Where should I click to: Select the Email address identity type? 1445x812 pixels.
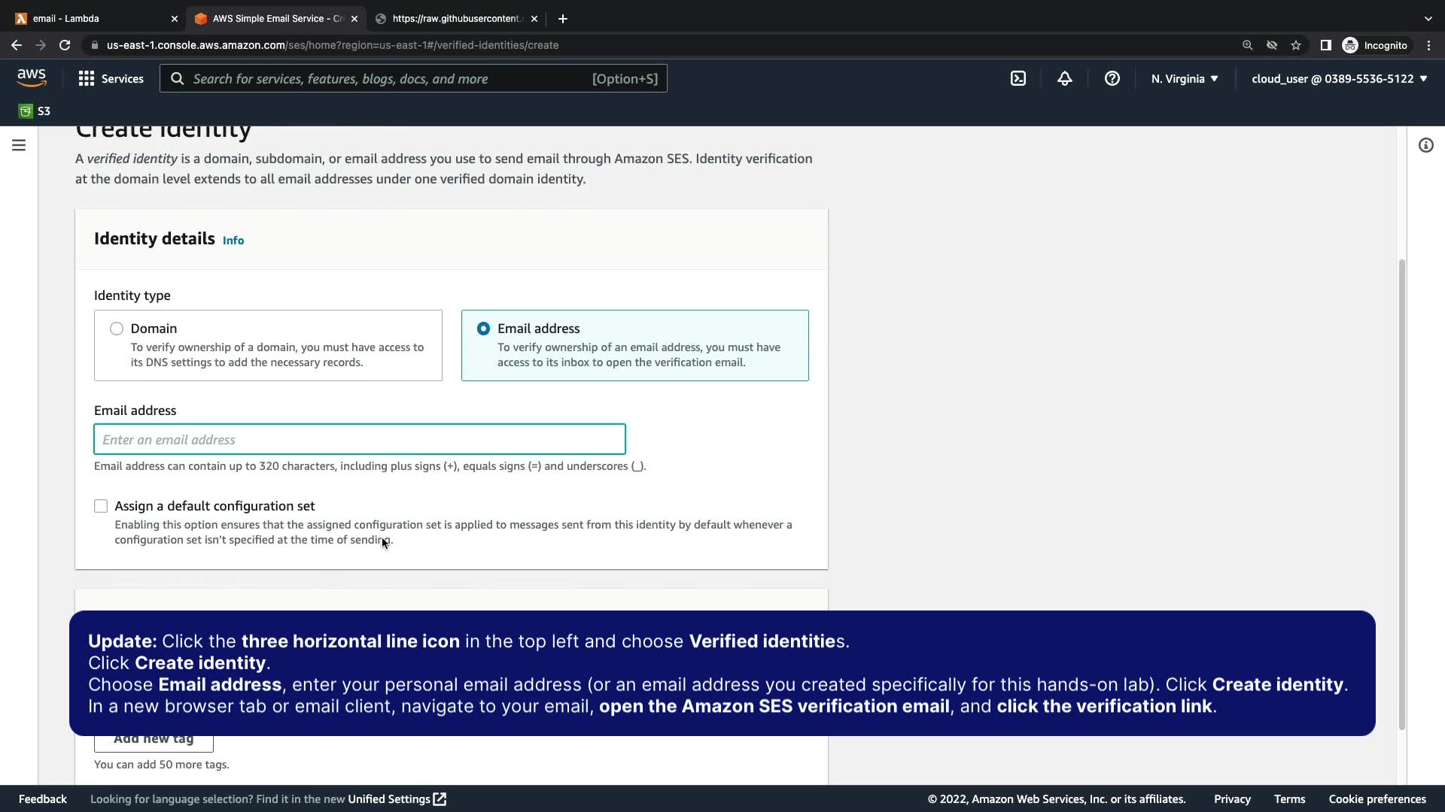pyautogui.click(x=483, y=329)
